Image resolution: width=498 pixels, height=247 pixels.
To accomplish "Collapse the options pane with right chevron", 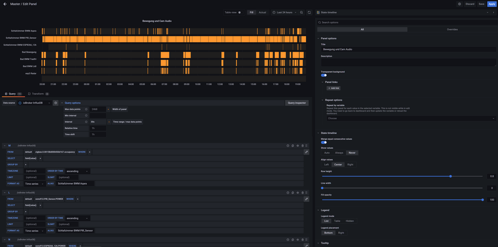I will point(493,12).
